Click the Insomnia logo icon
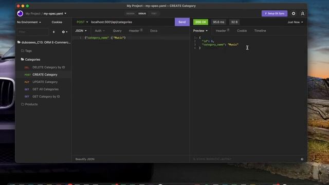This screenshot has height=185, width=329. tap(20, 13)
